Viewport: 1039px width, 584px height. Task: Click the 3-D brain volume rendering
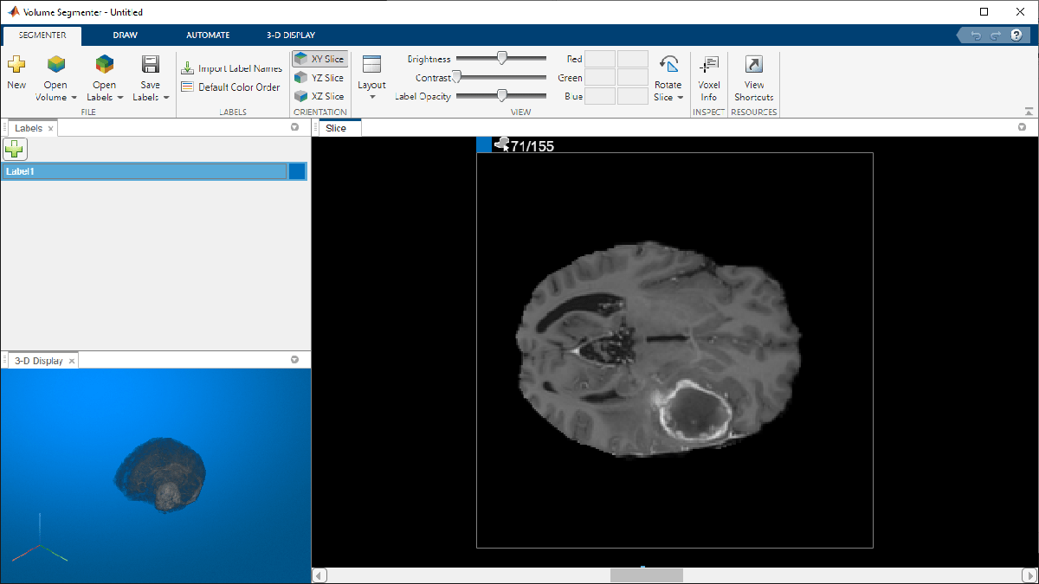tap(160, 475)
